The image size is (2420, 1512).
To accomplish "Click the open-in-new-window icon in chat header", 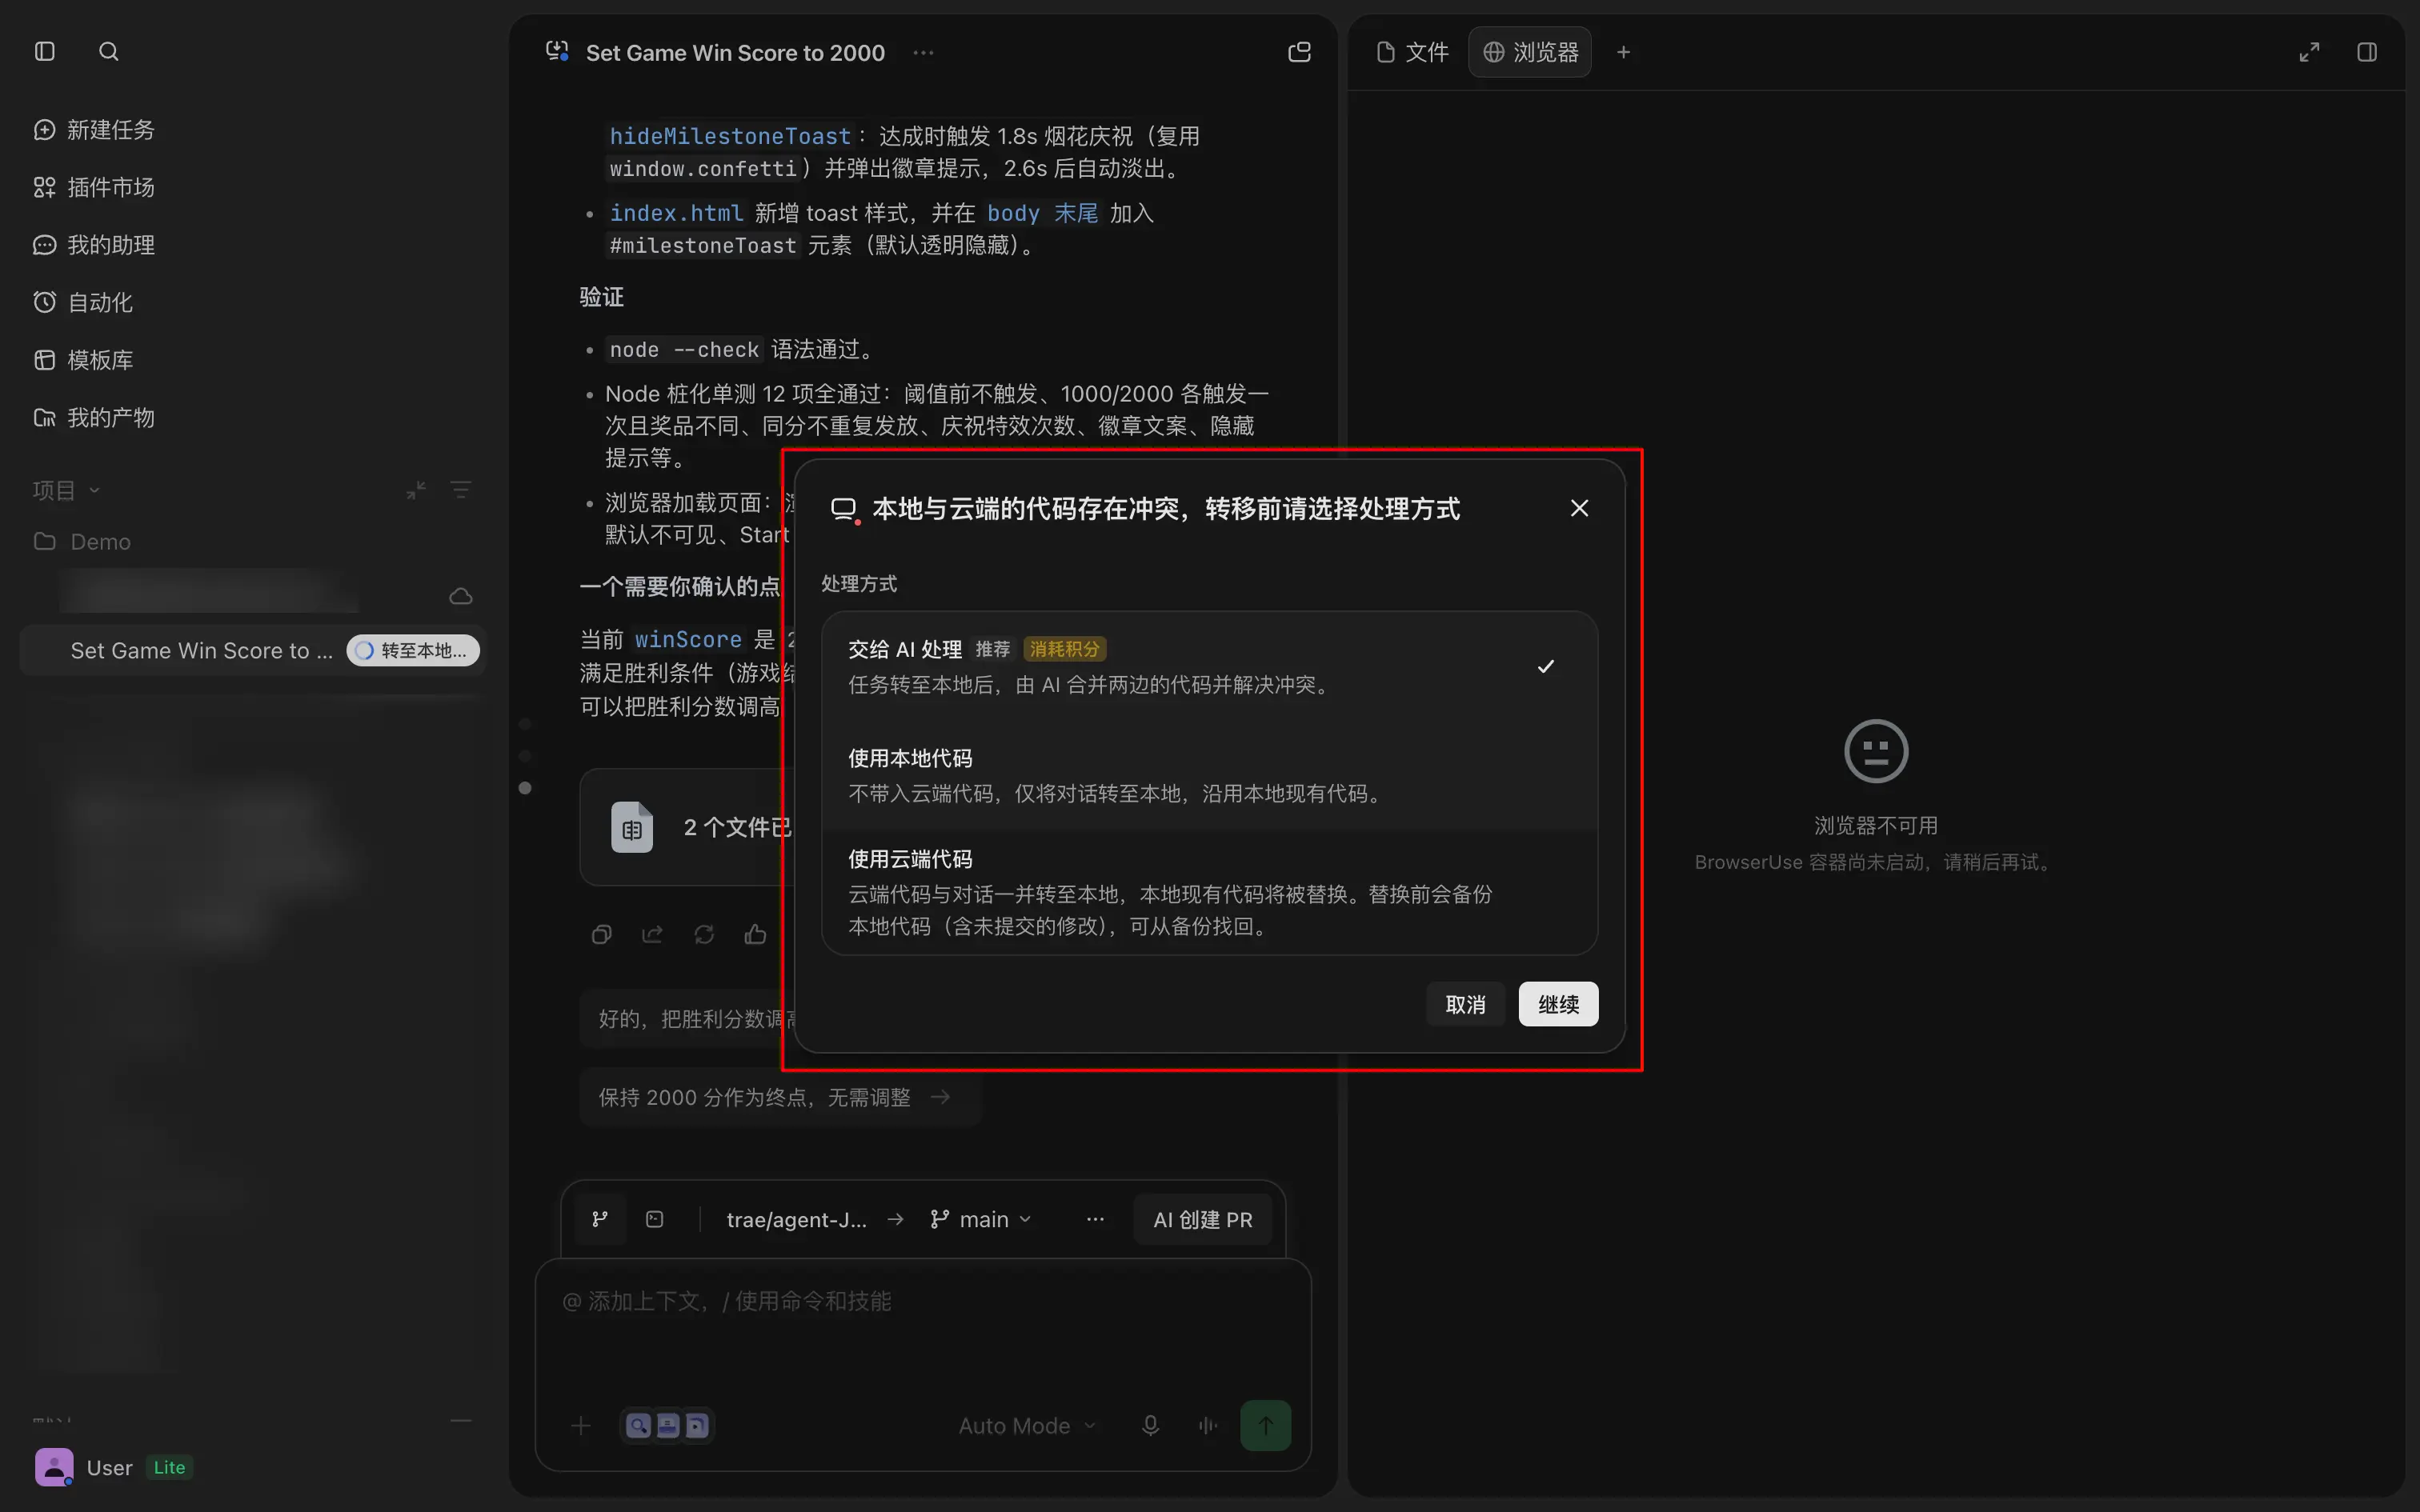I will [x=1299, y=52].
